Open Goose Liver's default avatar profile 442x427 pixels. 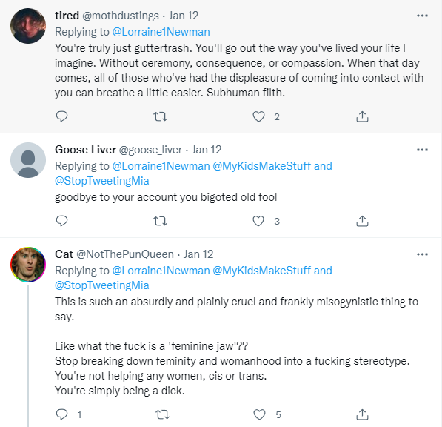28,160
